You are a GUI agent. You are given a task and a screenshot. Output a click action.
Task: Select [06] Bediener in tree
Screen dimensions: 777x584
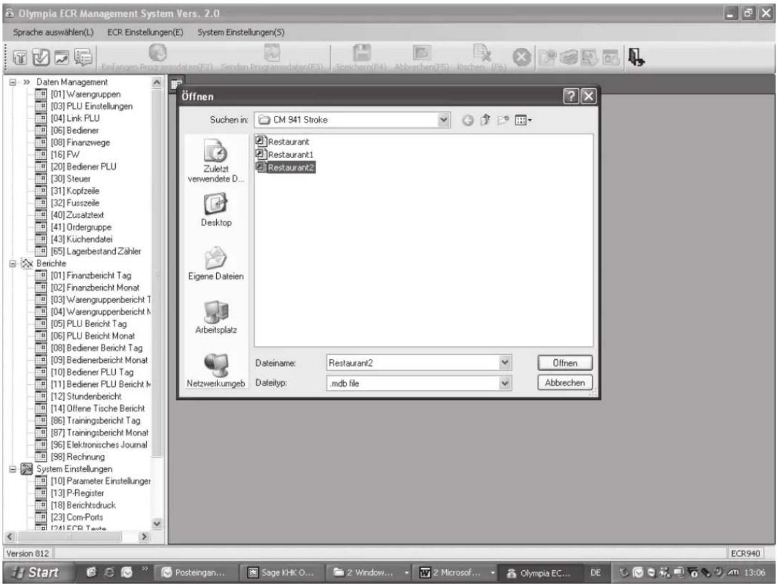point(75,131)
